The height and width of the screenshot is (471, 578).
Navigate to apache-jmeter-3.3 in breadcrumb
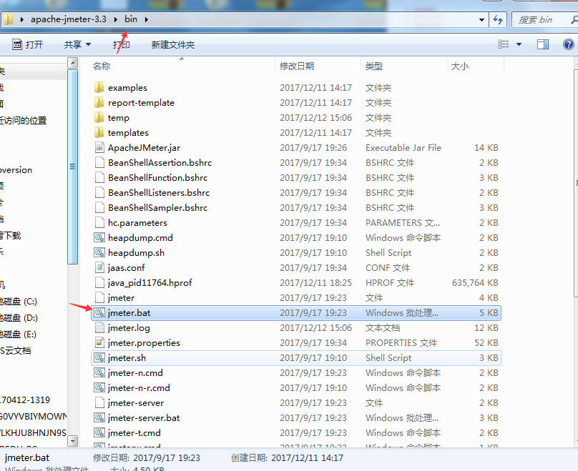[x=69, y=19]
